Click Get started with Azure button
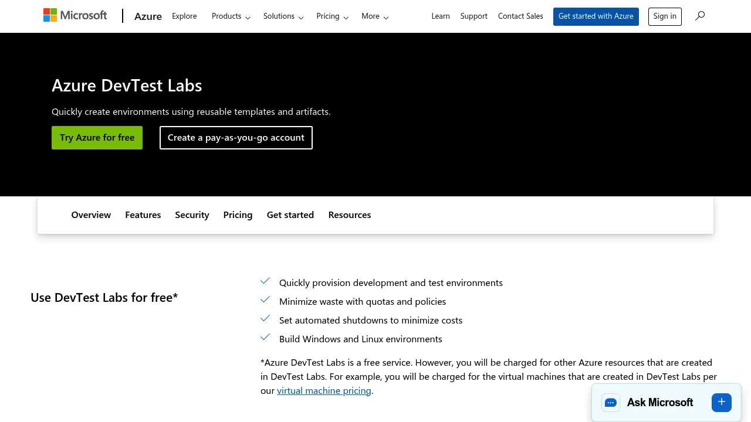 [x=596, y=16]
